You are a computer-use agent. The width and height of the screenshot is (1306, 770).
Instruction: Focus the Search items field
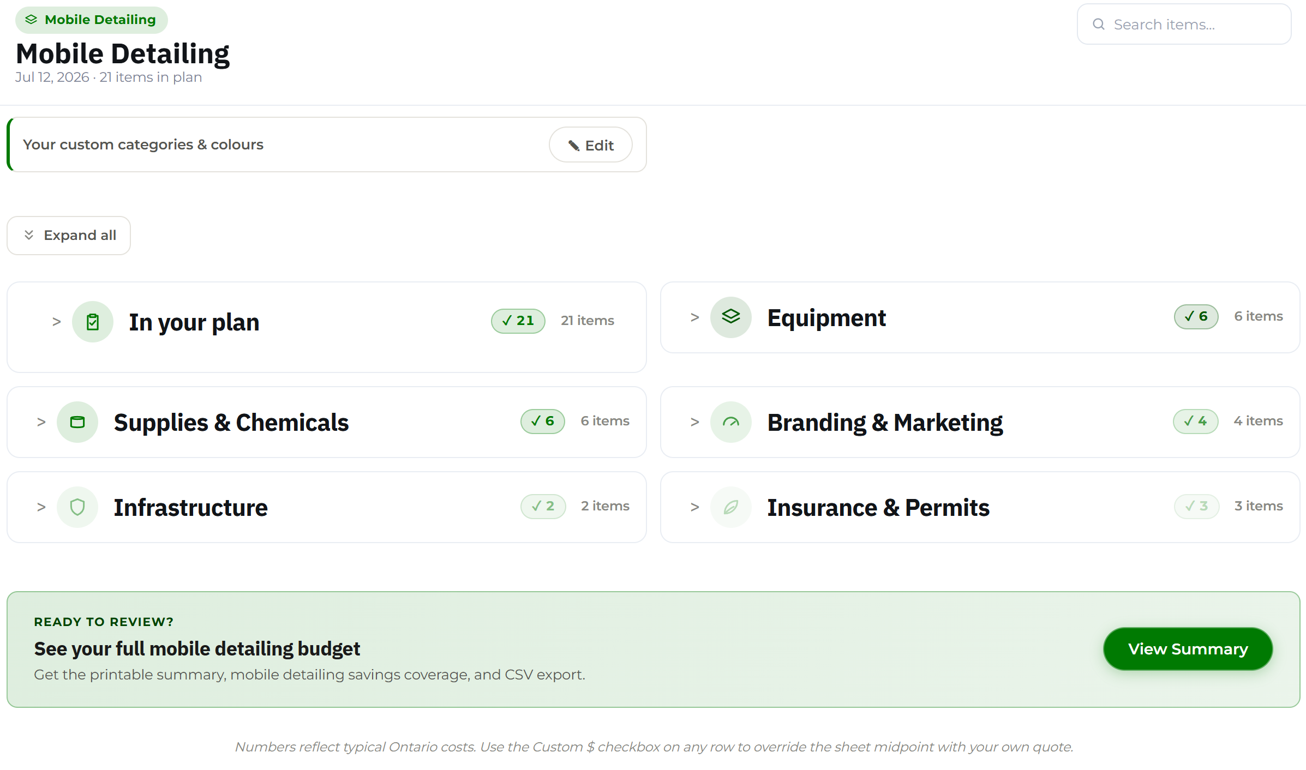pyautogui.click(x=1184, y=25)
